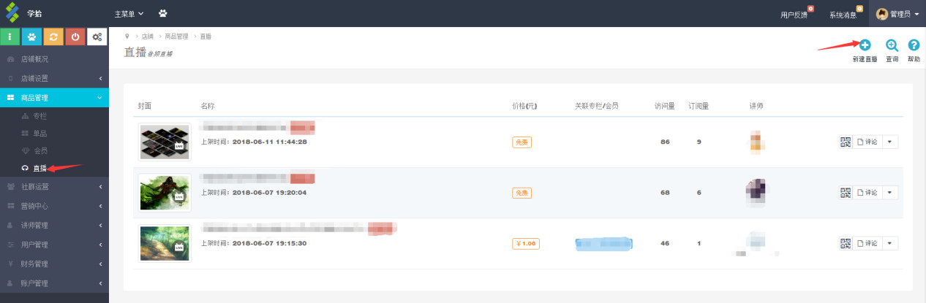Open the 查询 search magnifier icon
The height and width of the screenshot is (303, 926).
click(x=892, y=45)
